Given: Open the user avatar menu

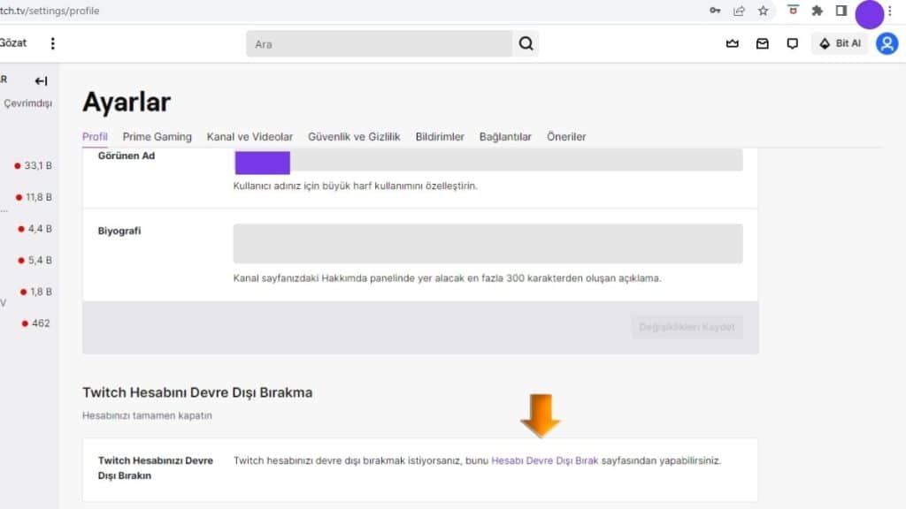Looking at the screenshot, I should pyautogui.click(x=887, y=44).
